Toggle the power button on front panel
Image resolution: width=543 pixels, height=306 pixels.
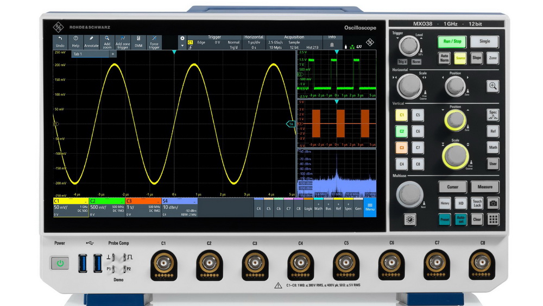[60, 264]
